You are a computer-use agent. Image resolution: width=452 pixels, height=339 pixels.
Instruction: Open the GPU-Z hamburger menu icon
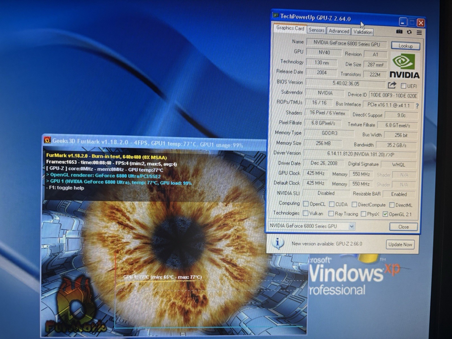[x=419, y=32]
